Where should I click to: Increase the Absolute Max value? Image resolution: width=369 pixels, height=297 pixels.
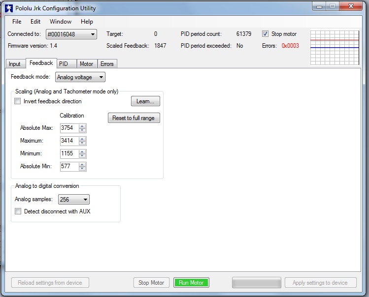pyautogui.click(x=82, y=126)
